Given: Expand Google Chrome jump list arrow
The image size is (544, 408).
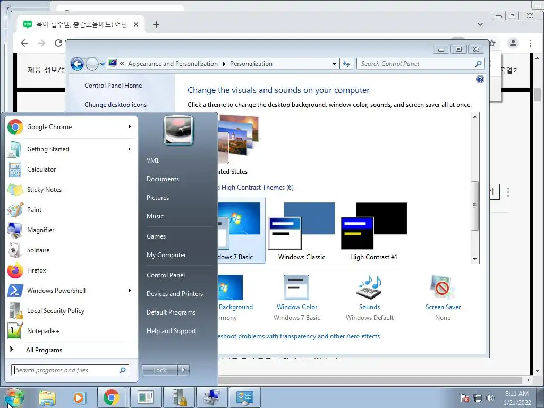Looking at the screenshot, I should [x=130, y=127].
